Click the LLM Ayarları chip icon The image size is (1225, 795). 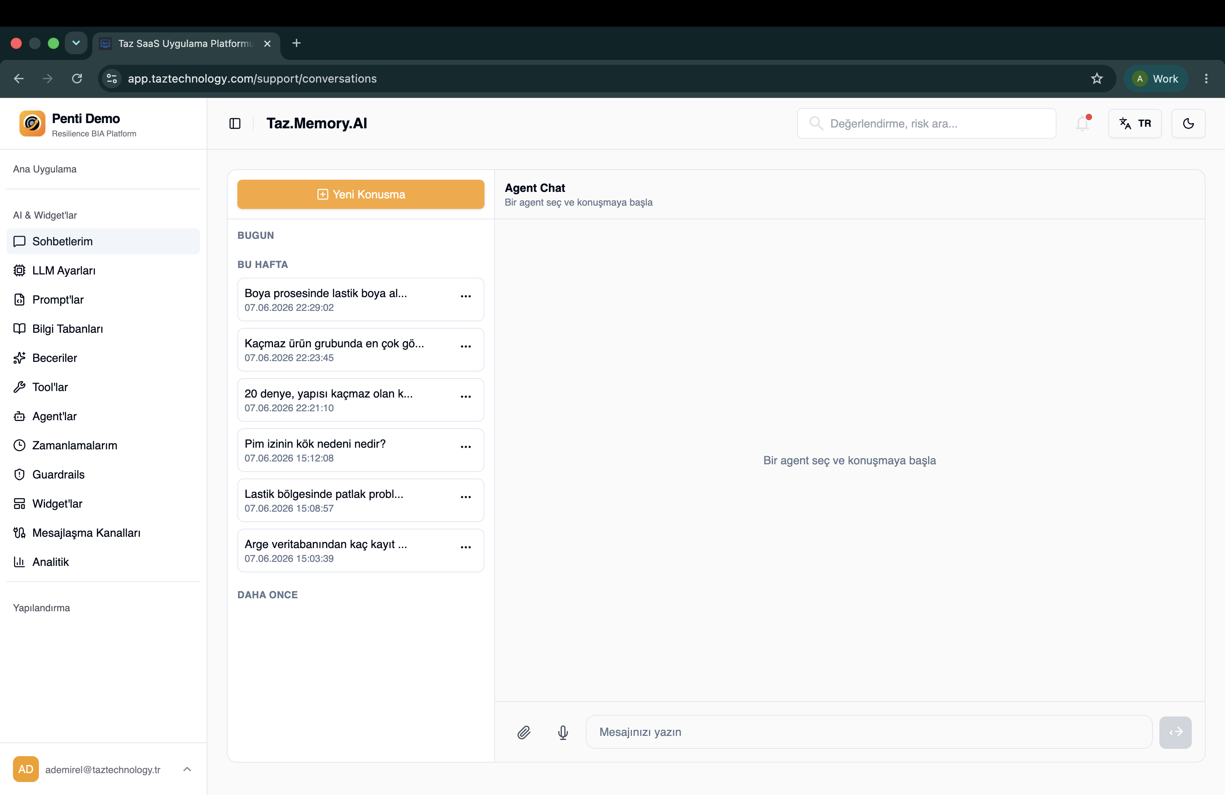19,270
